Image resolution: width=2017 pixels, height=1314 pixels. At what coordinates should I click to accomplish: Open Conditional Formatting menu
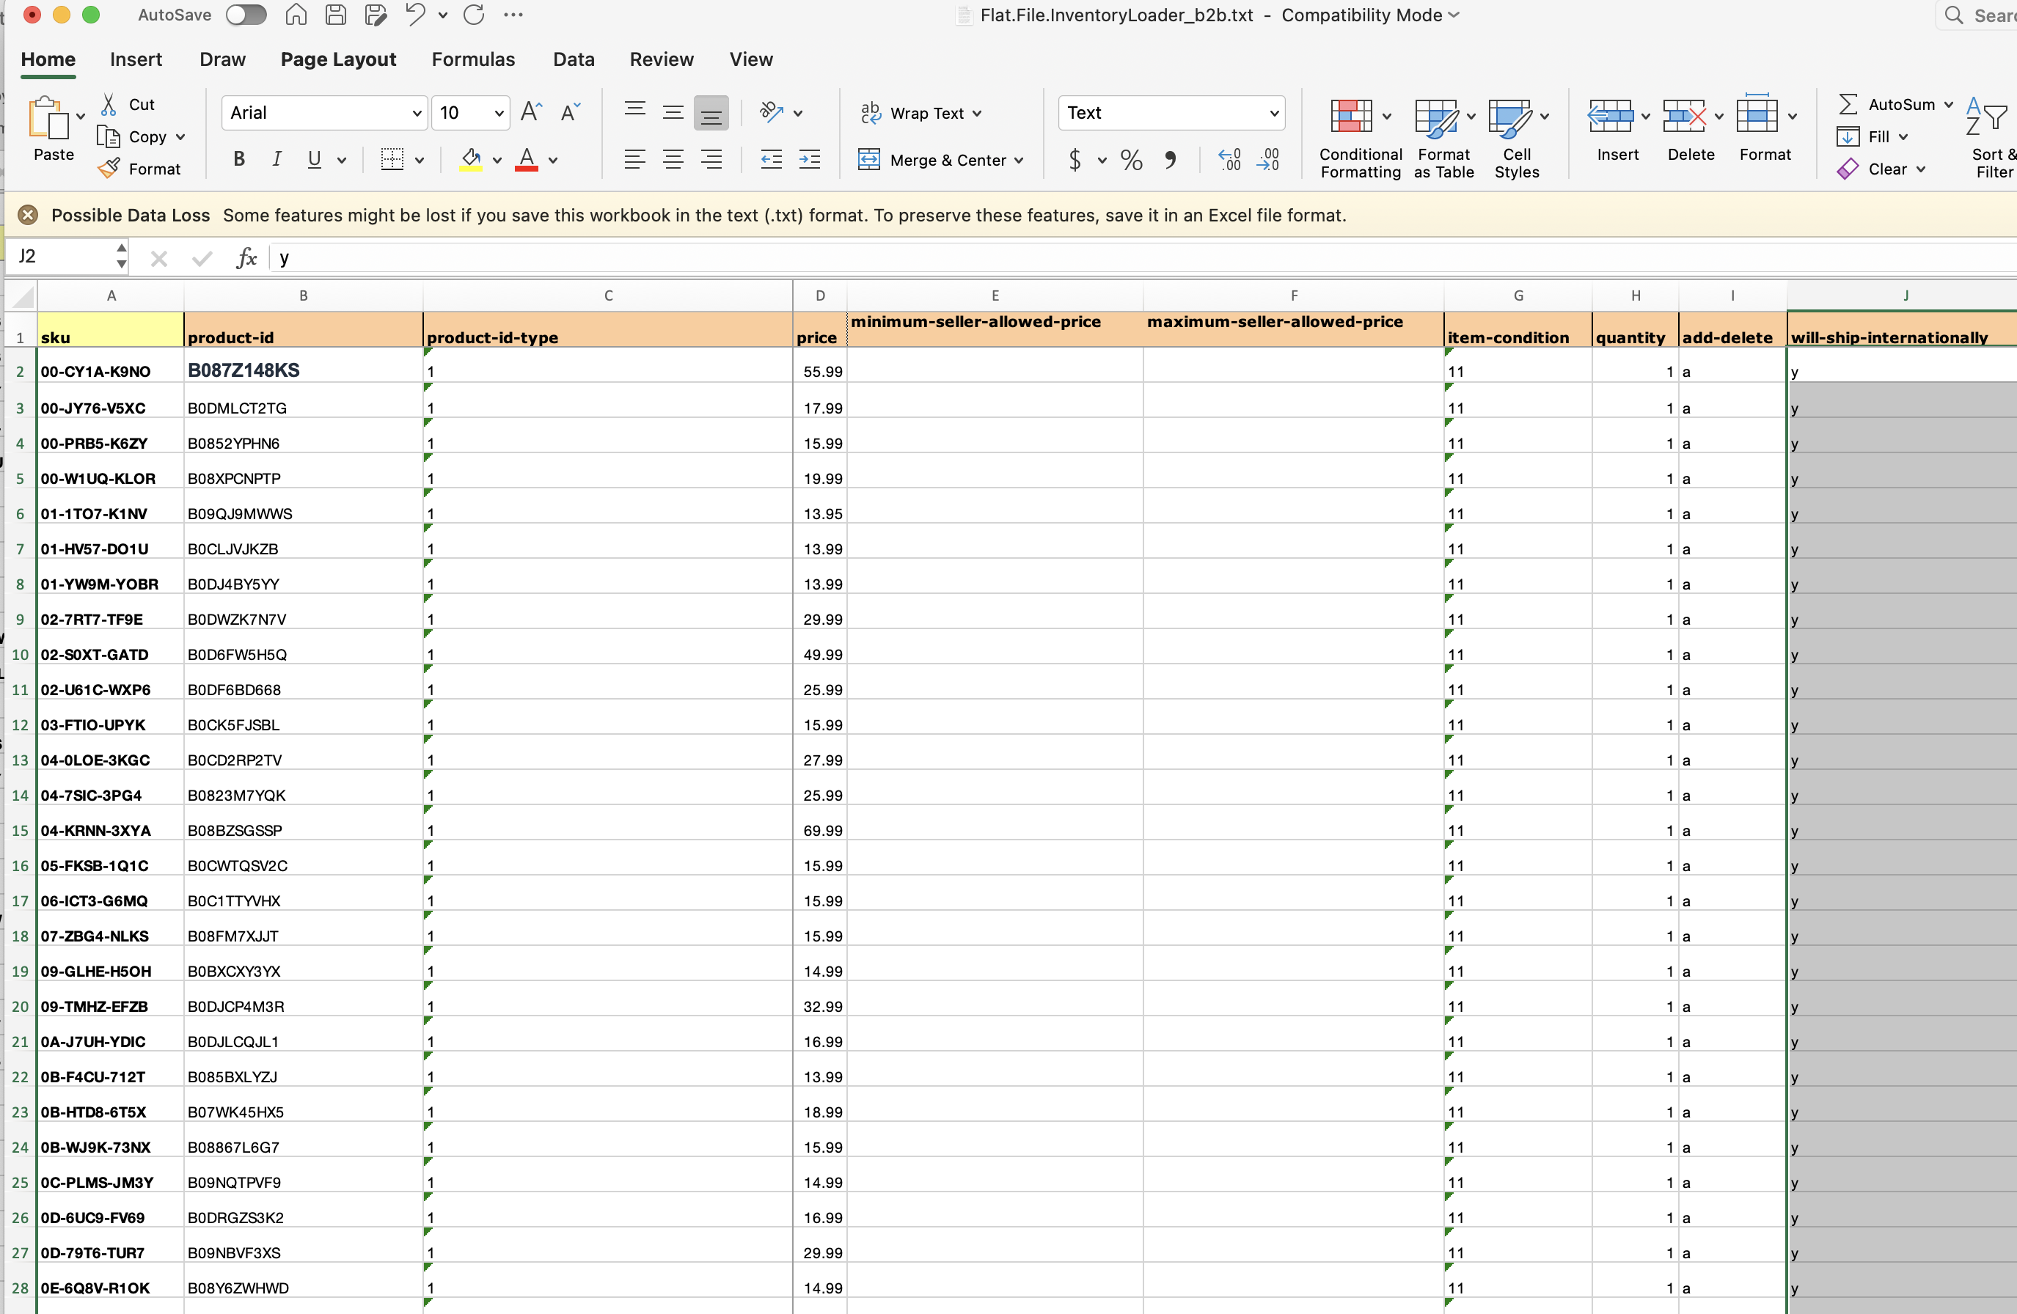(x=1361, y=137)
